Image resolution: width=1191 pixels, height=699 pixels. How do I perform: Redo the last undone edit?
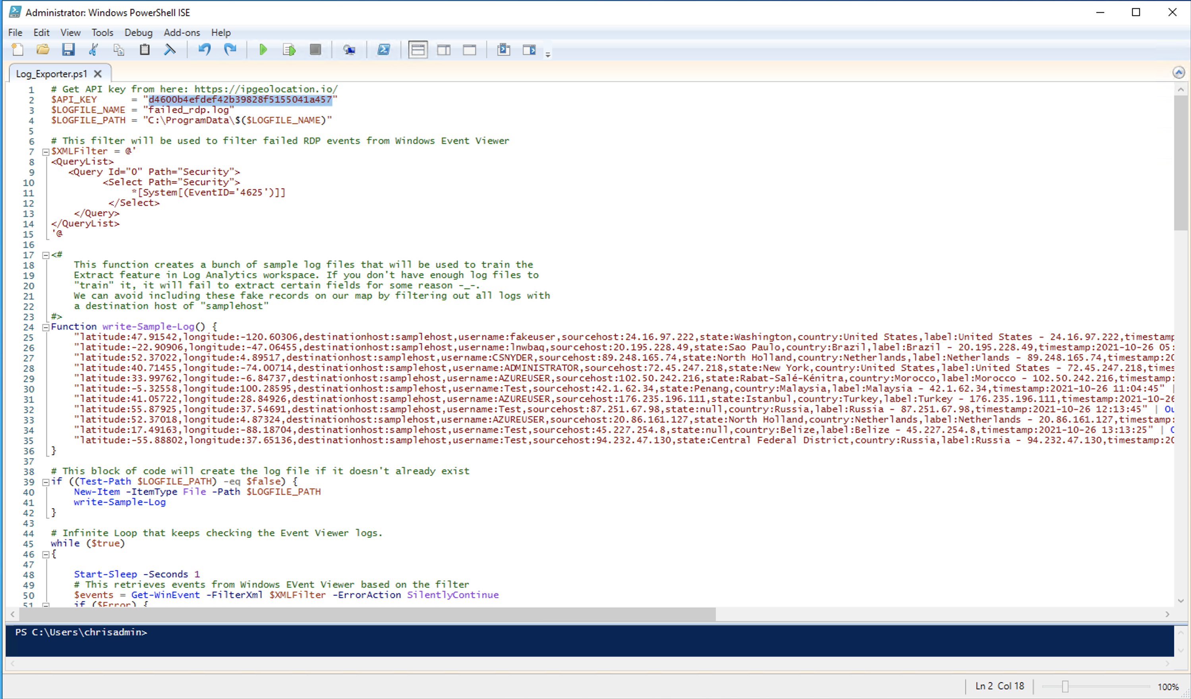[230, 50]
